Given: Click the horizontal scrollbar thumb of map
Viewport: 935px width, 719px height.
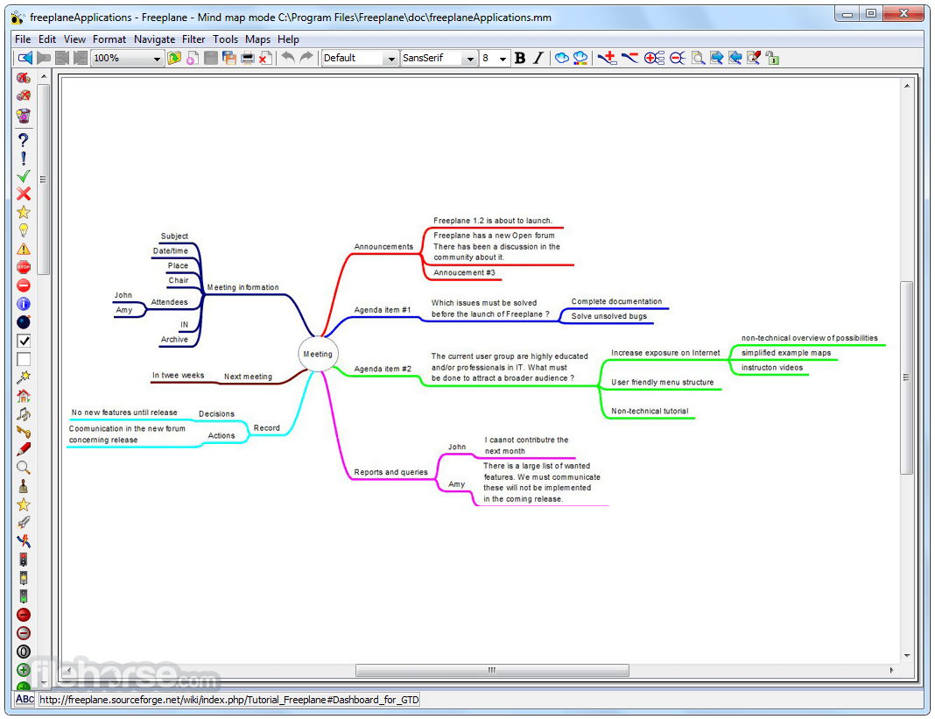Looking at the screenshot, I should click(x=492, y=670).
